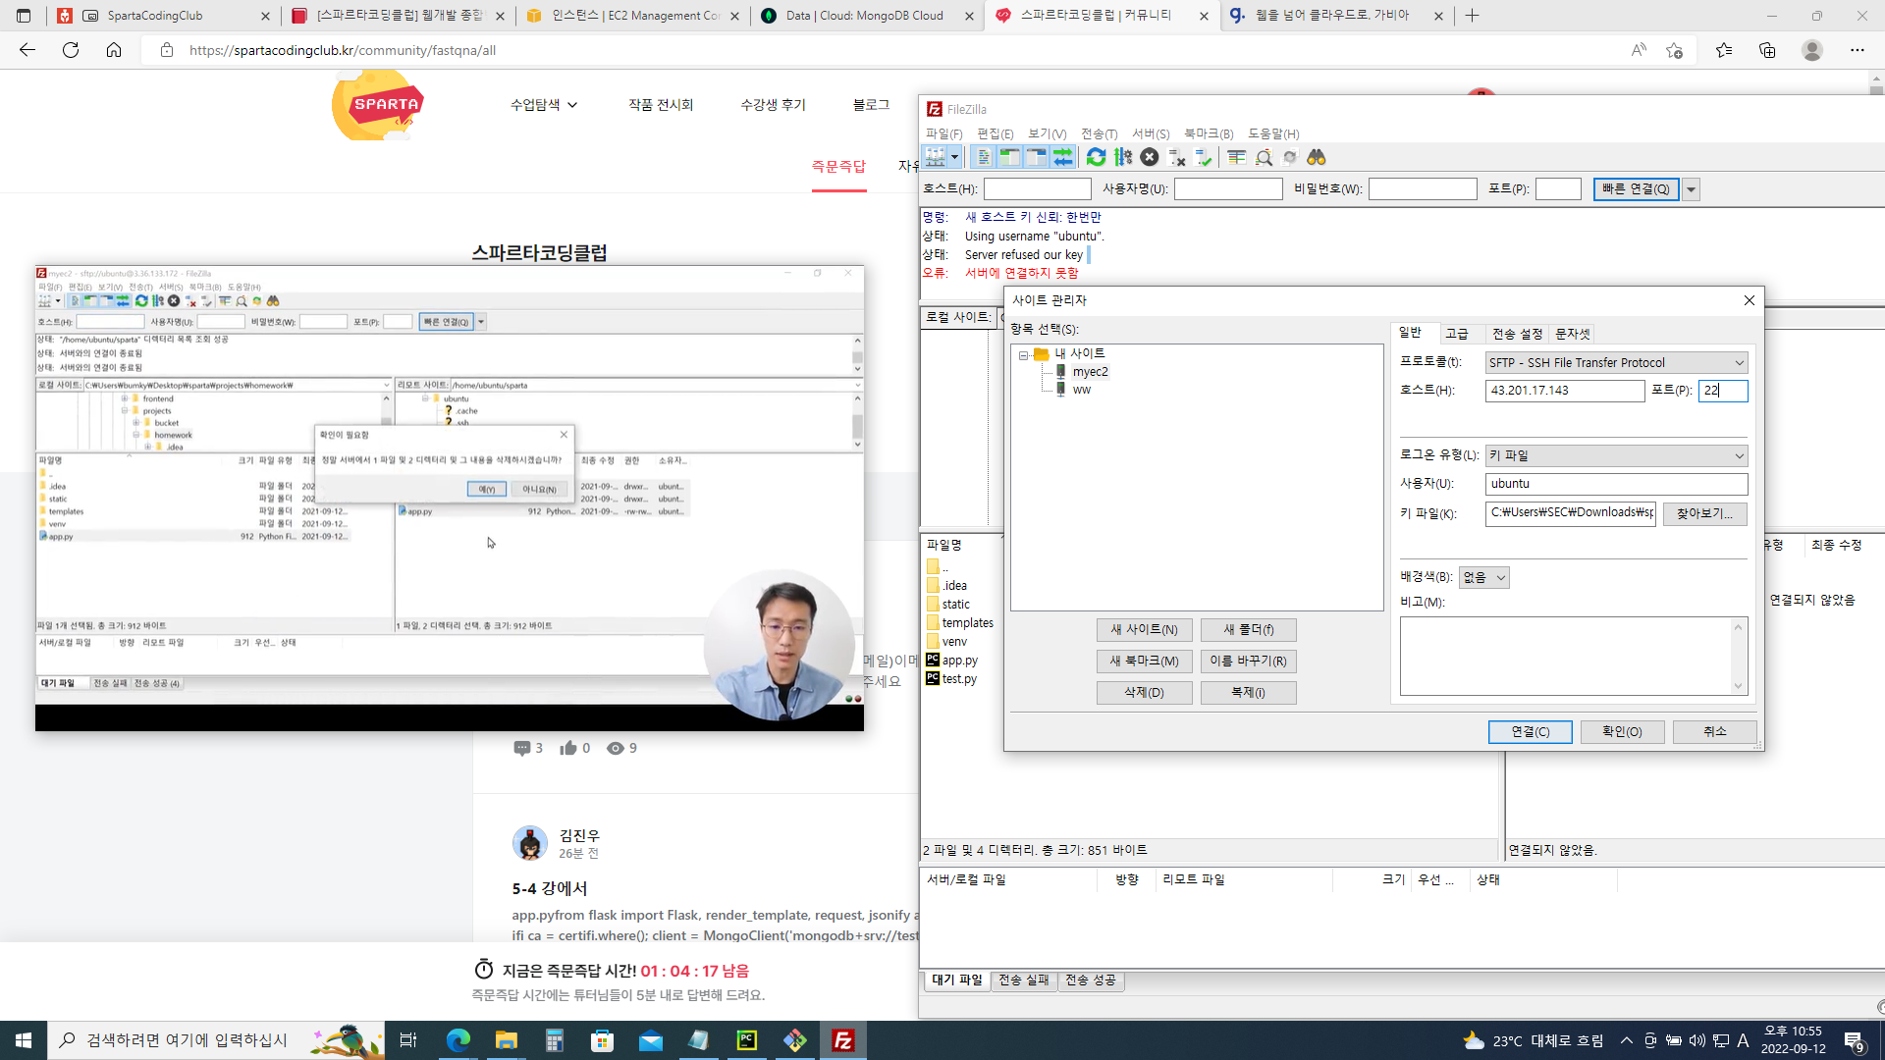The width and height of the screenshot is (1885, 1060).
Task: Open the background color dropdown (없음)
Action: (x=1483, y=577)
